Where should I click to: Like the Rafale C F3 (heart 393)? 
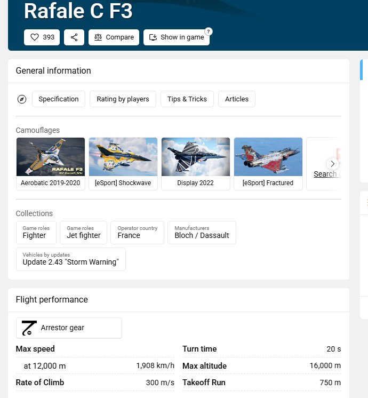pos(42,37)
